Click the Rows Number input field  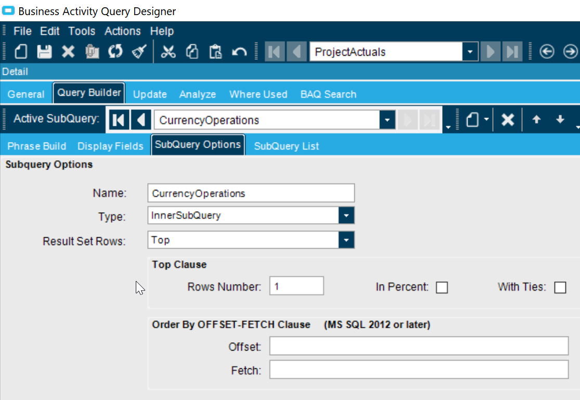[297, 286]
